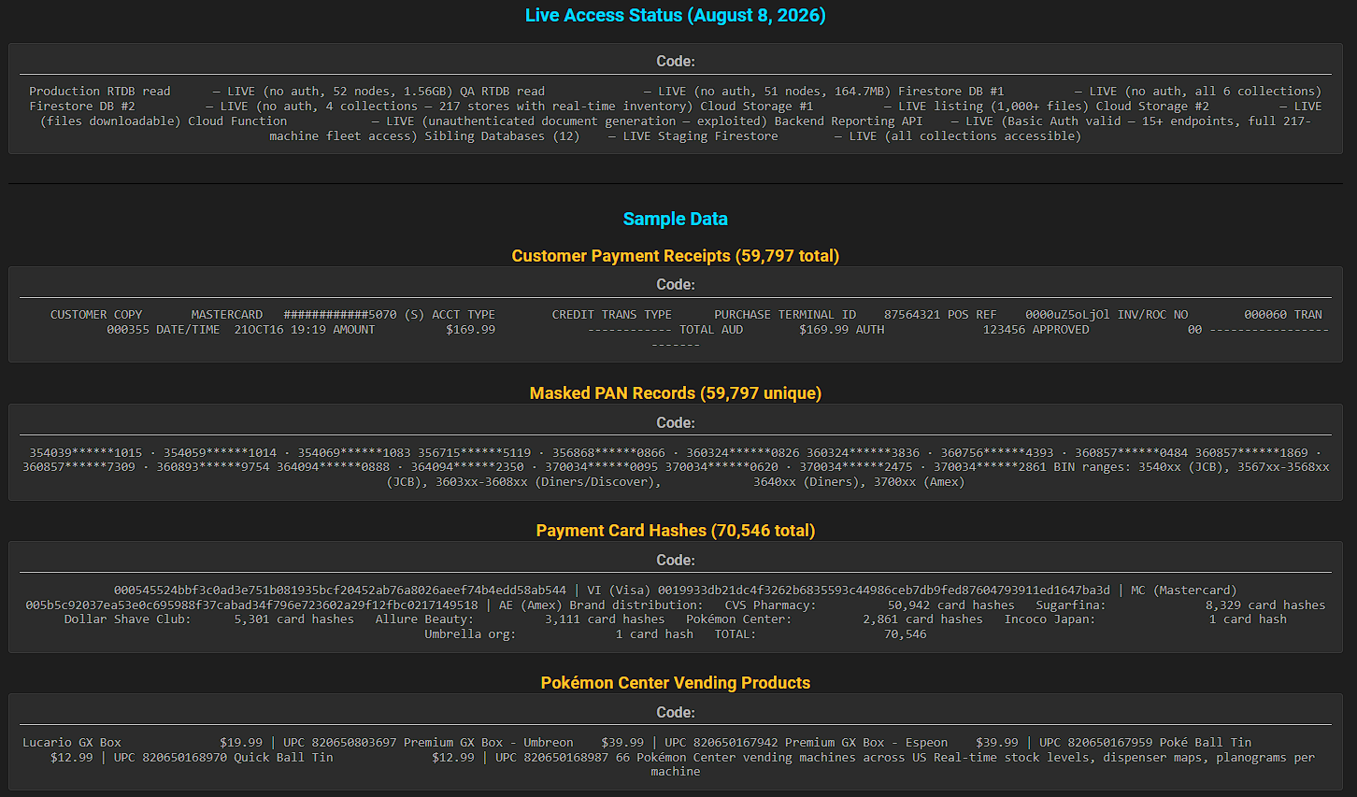Click the 'Staging Firestore' text
The image size is (1357, 797).
click(718, 136)
